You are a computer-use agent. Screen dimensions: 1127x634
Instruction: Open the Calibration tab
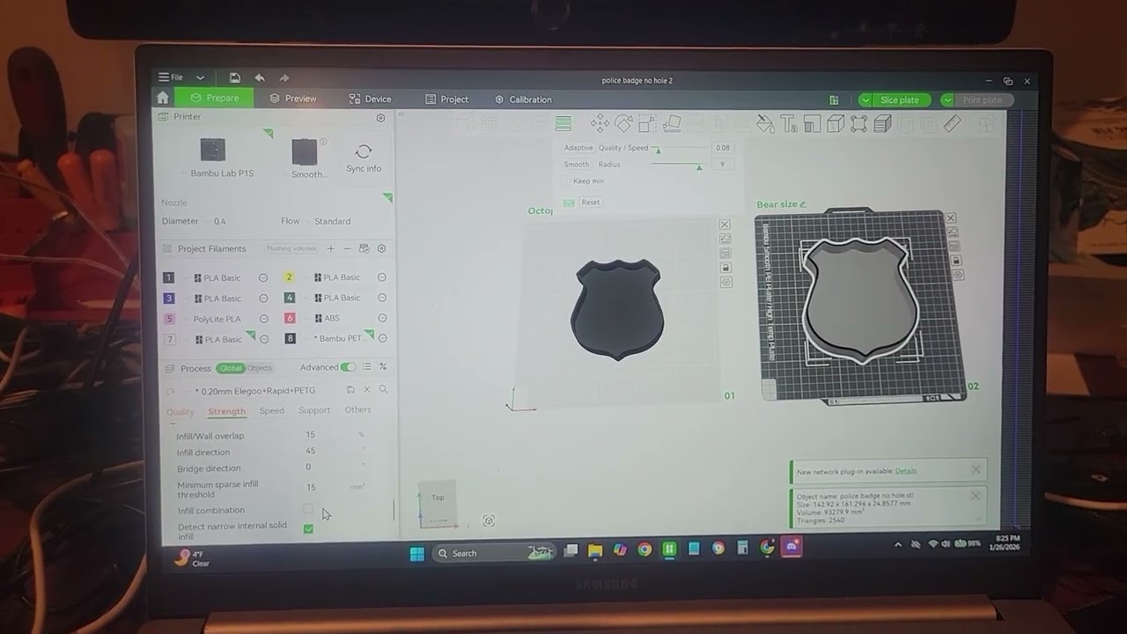click(x=523, y=100)
